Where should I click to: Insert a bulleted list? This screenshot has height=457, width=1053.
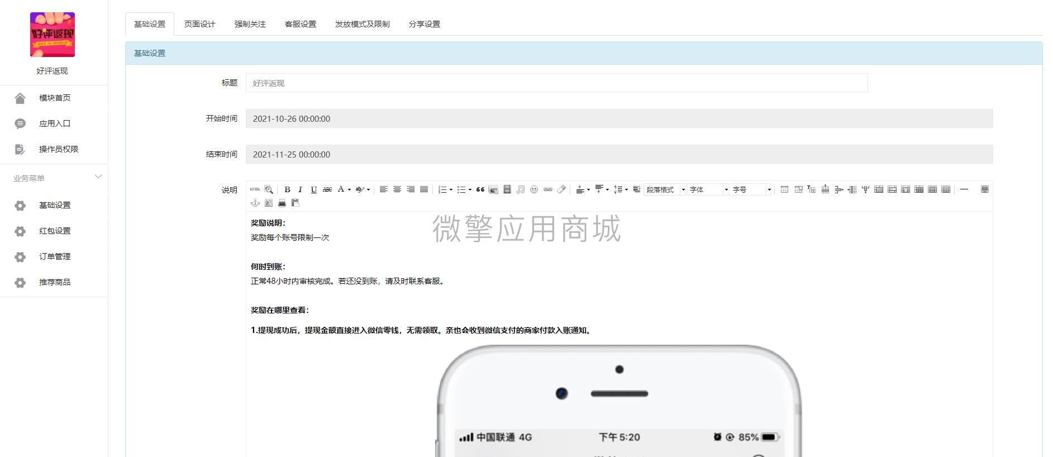461,189
